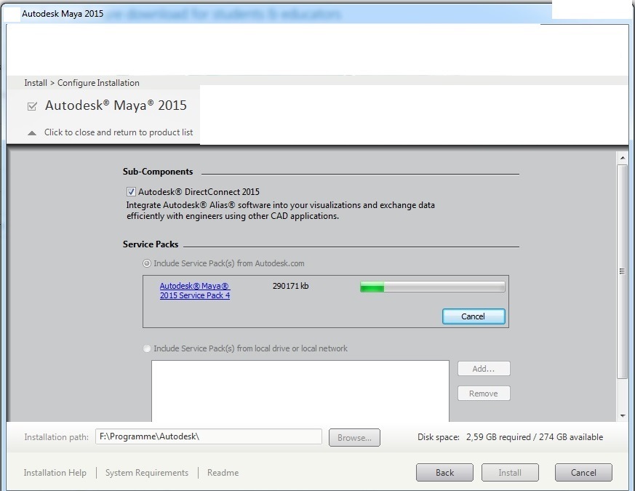Go Back to the previous installer page

pos(444,473)
